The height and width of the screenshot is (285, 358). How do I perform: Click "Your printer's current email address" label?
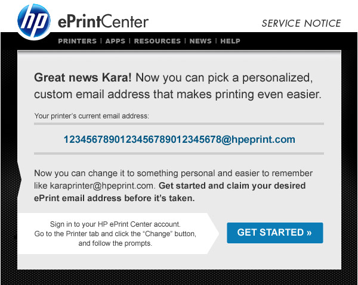(91, 115)
